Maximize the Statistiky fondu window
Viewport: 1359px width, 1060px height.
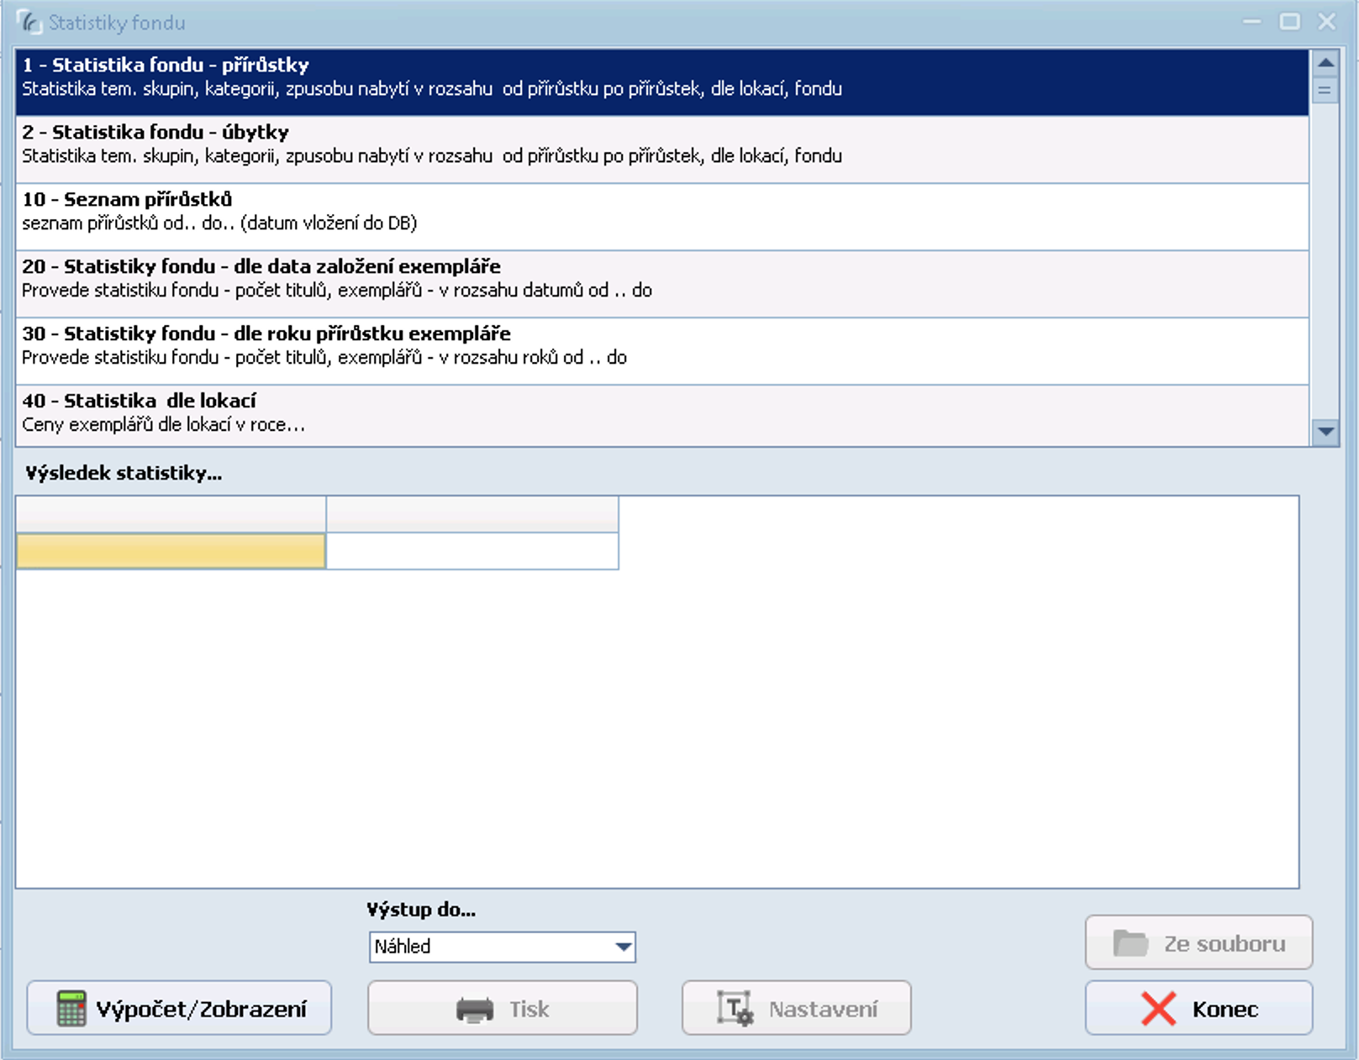click(x=1289, y=22)
